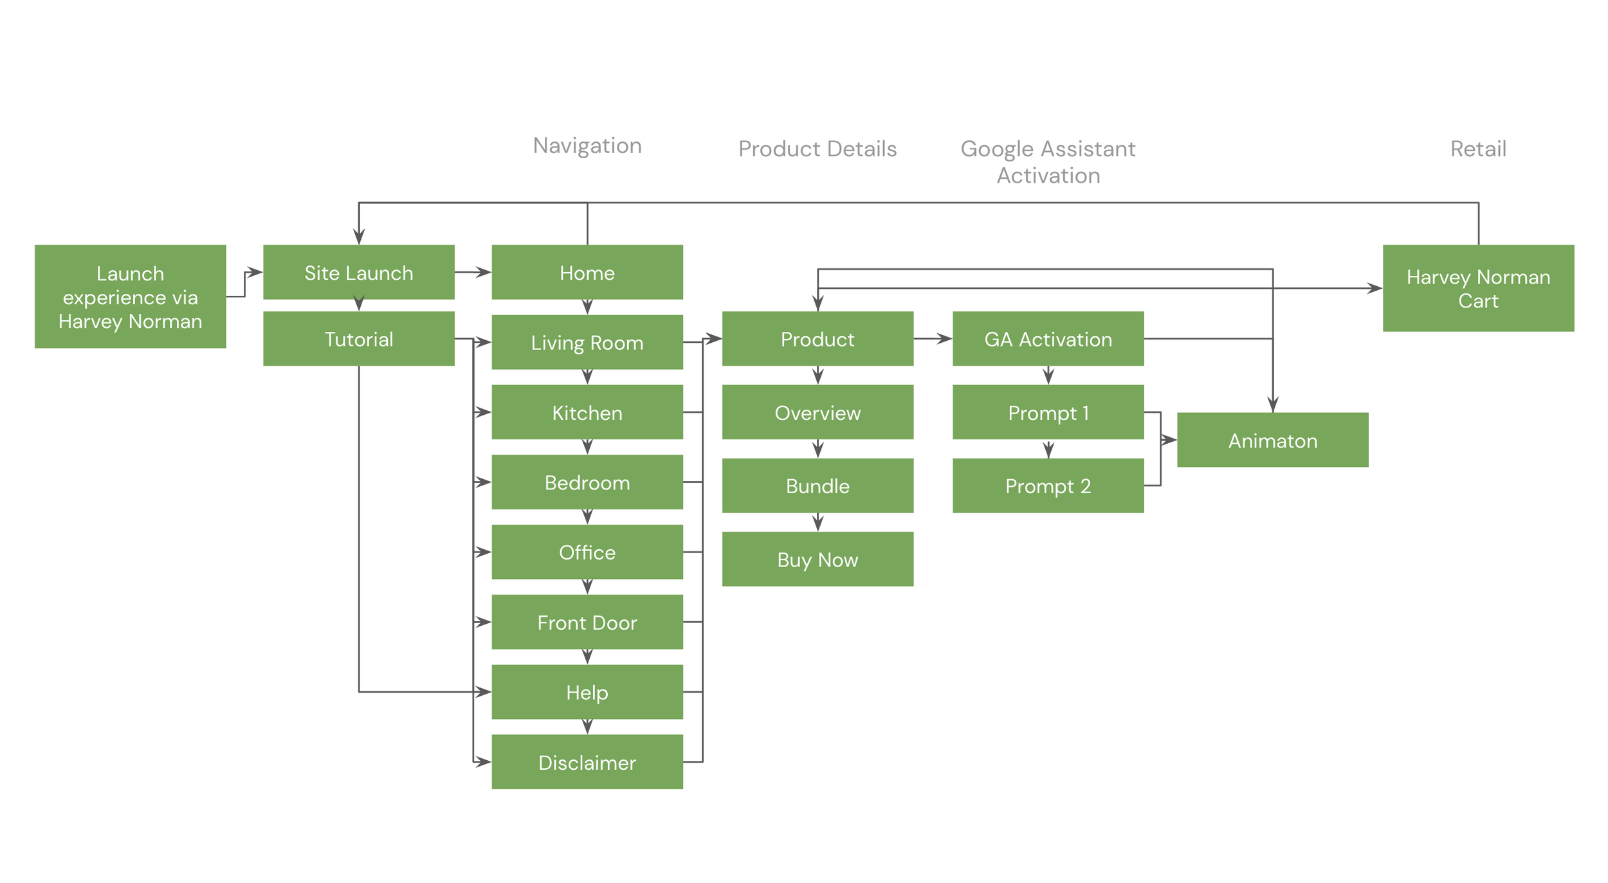This screenshot has width=1608, height=883.
Task: Click the Product box
Action: tap(817, 338)
